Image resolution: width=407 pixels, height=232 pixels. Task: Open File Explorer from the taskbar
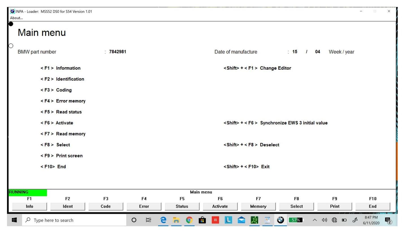[x=176, y=220]
